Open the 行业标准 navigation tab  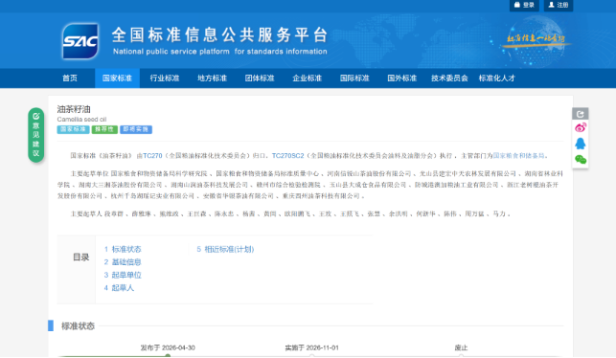[x=165, y=78]
